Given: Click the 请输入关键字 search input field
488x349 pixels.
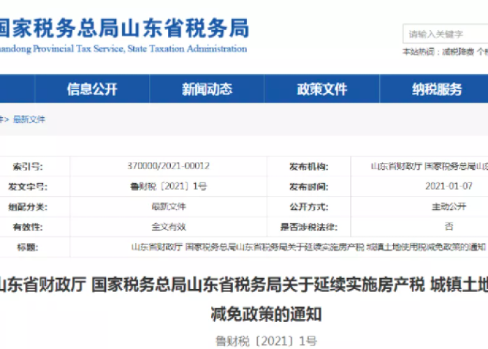Looking at the screenshot, I should (x=445, y=34).
